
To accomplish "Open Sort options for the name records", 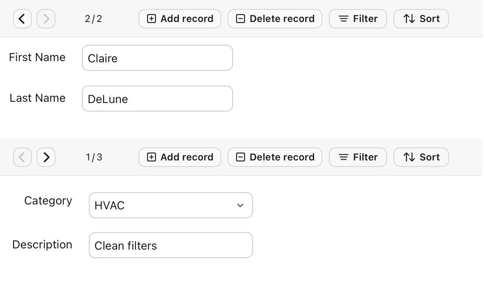I will (x=421, y=19).
